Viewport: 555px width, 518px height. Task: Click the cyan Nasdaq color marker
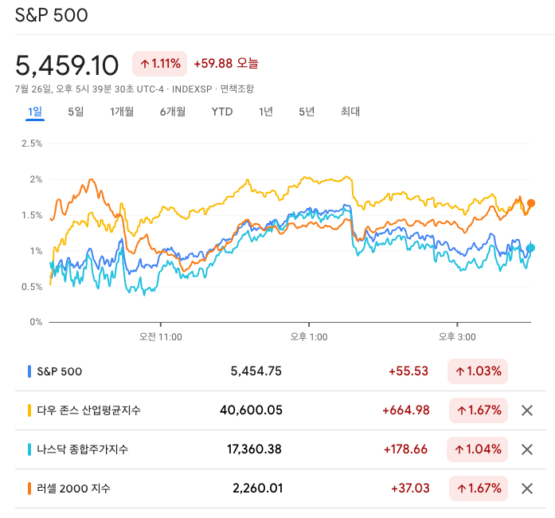point(29,449)
